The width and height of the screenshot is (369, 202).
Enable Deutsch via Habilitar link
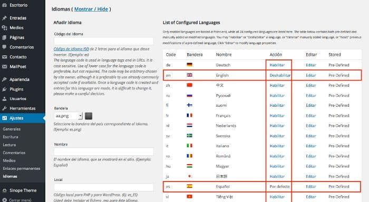point(277,65)
